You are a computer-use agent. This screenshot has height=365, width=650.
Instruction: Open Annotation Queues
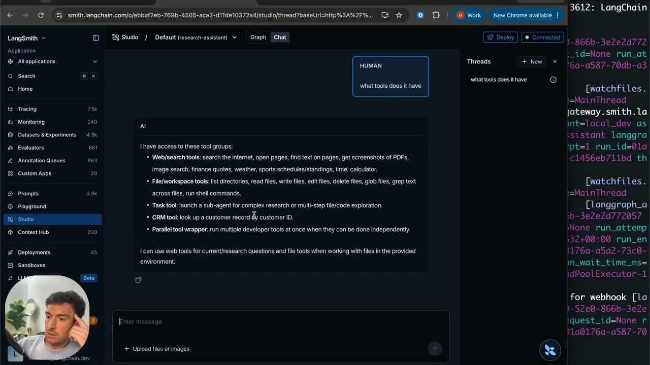point(52,161)
